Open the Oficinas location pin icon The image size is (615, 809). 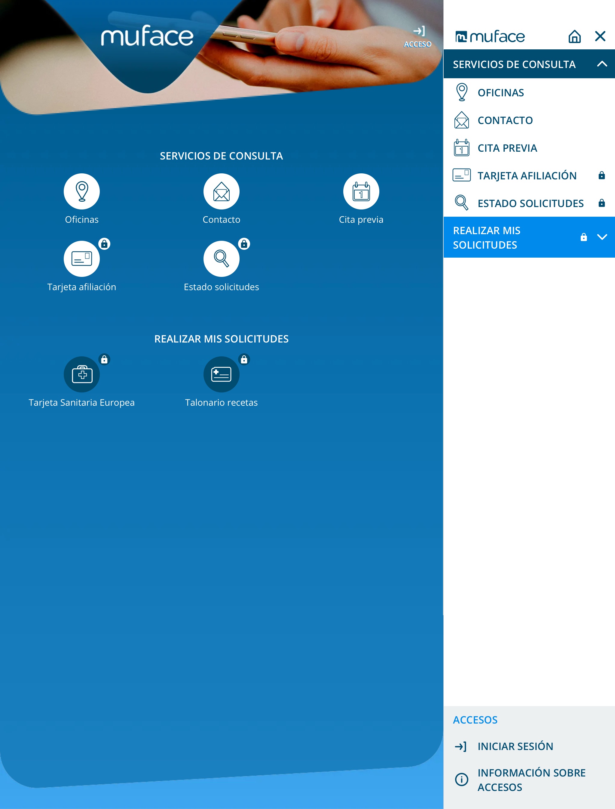point(82,191)
